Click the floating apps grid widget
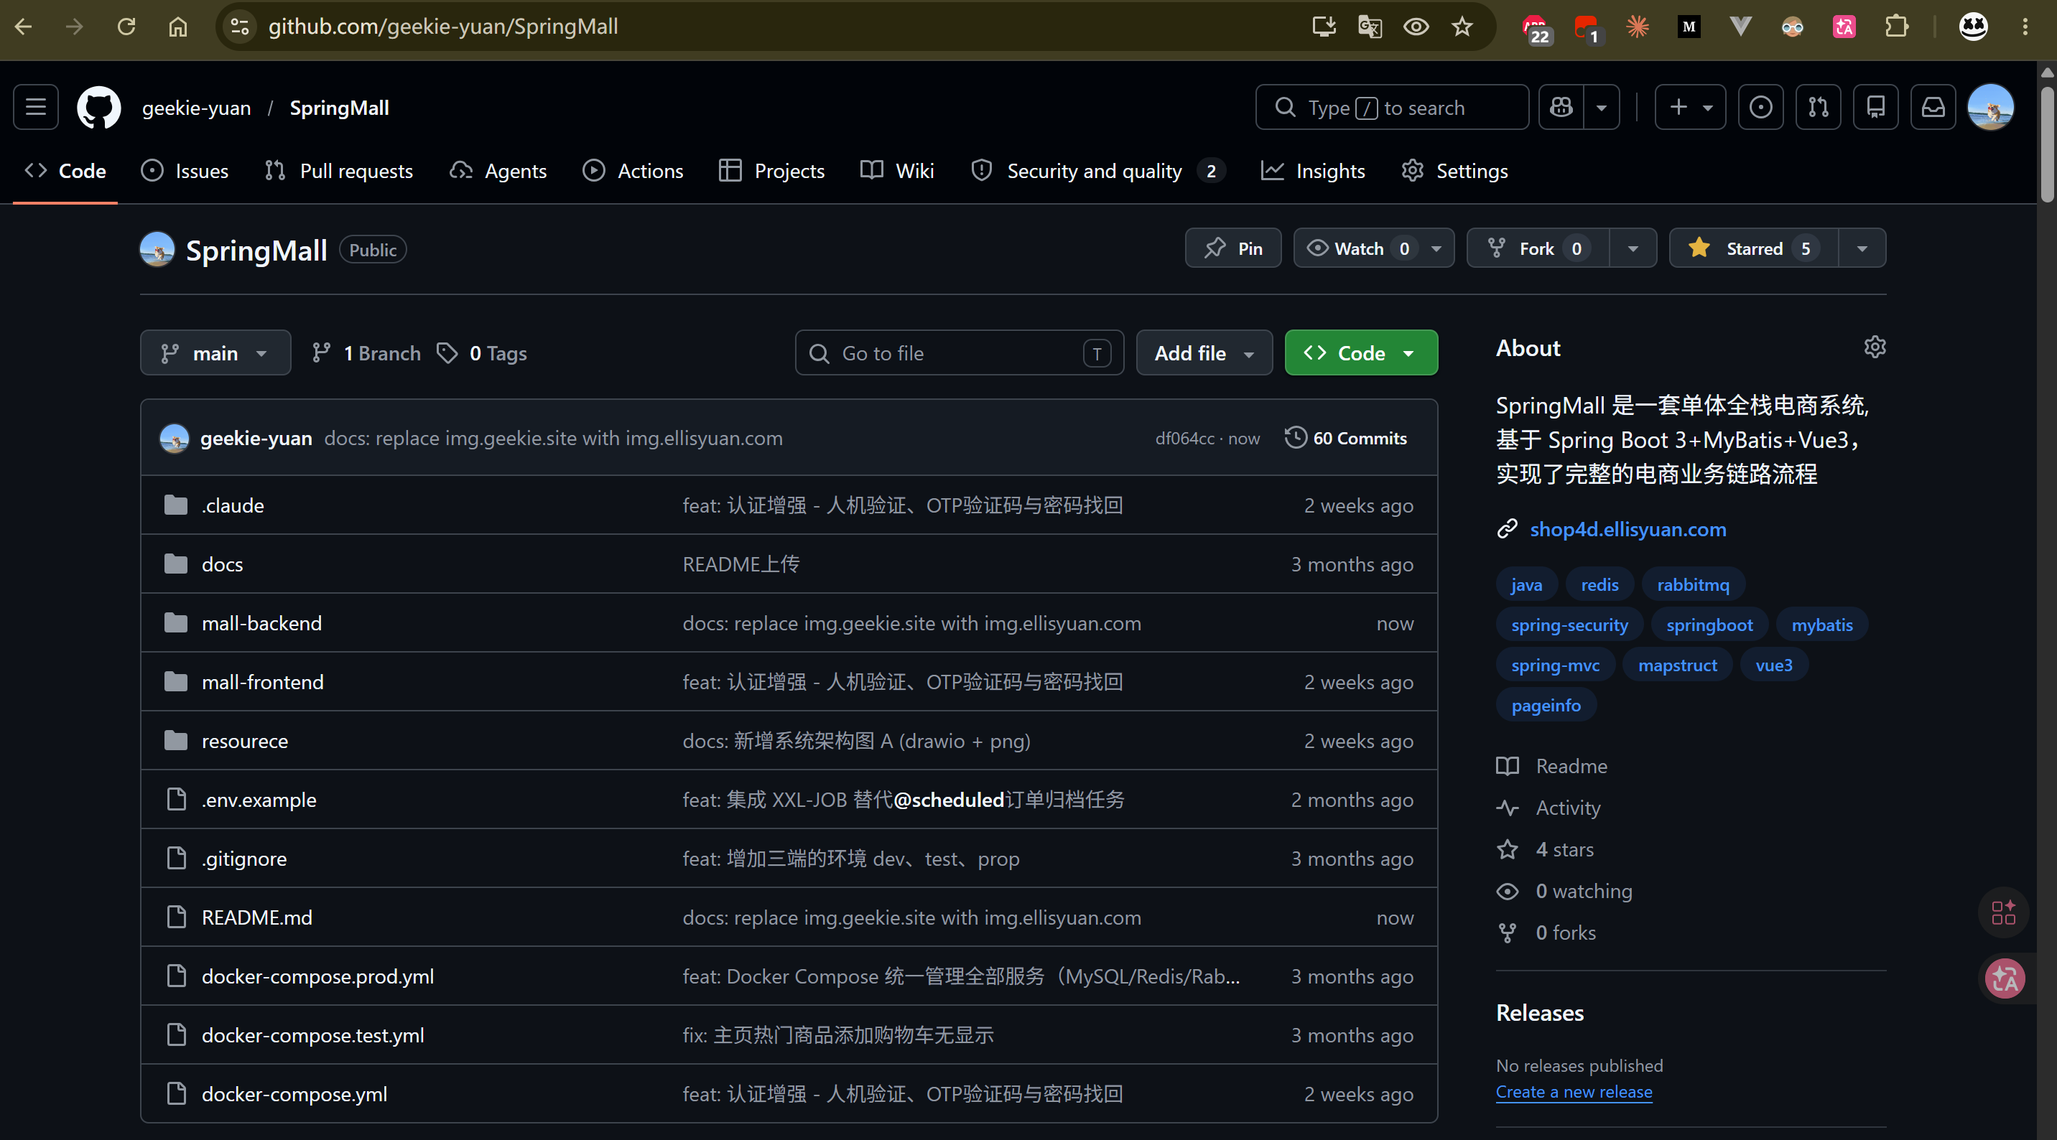Screen dimensions: 2057x1140 (2004, 912)
